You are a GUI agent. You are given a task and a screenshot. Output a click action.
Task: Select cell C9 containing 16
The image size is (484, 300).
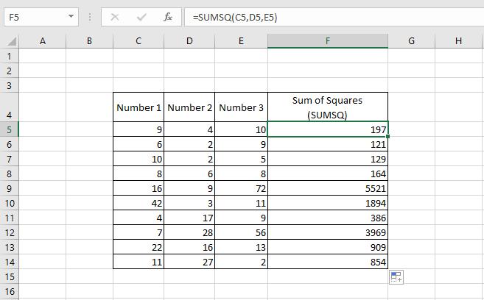pyautogui.click(x=138, y=188)
